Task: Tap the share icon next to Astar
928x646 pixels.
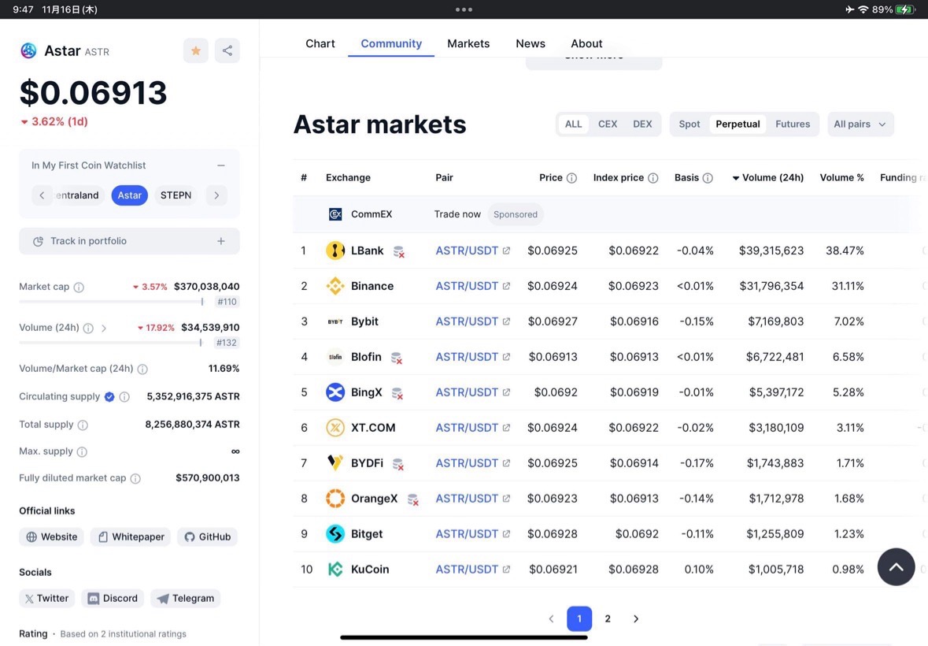Action: (x=227, y=50)
